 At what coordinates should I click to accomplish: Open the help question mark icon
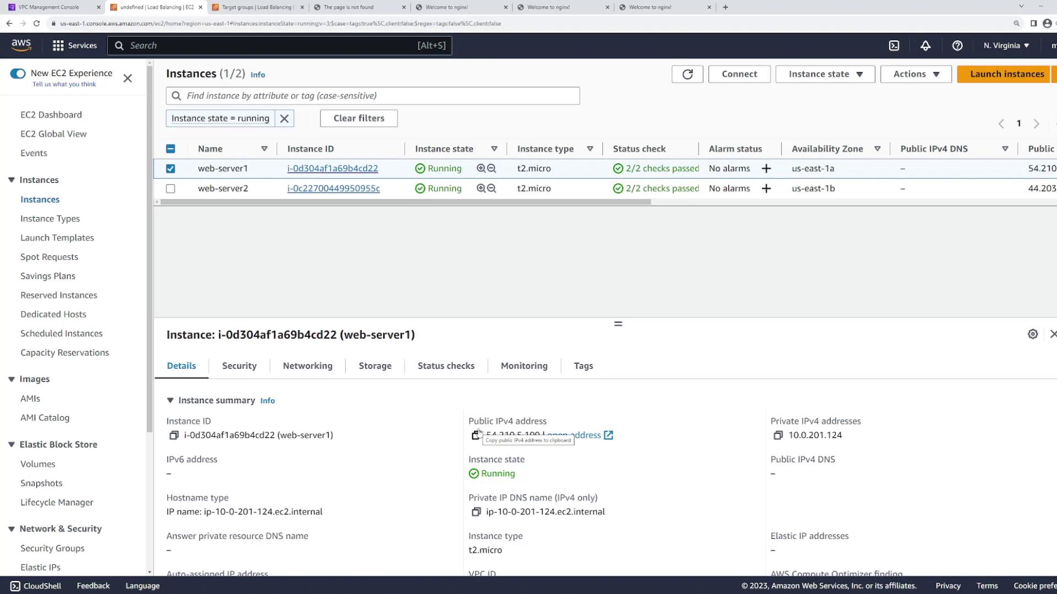(x=957, y=46)
